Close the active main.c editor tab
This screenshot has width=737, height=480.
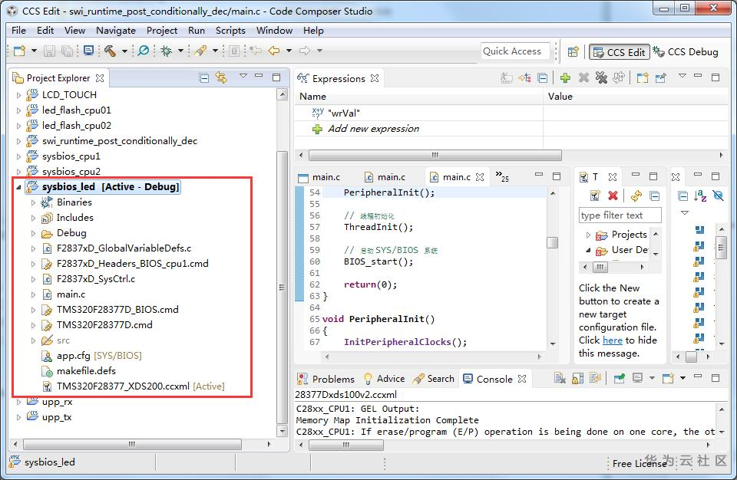pos(479,177)
